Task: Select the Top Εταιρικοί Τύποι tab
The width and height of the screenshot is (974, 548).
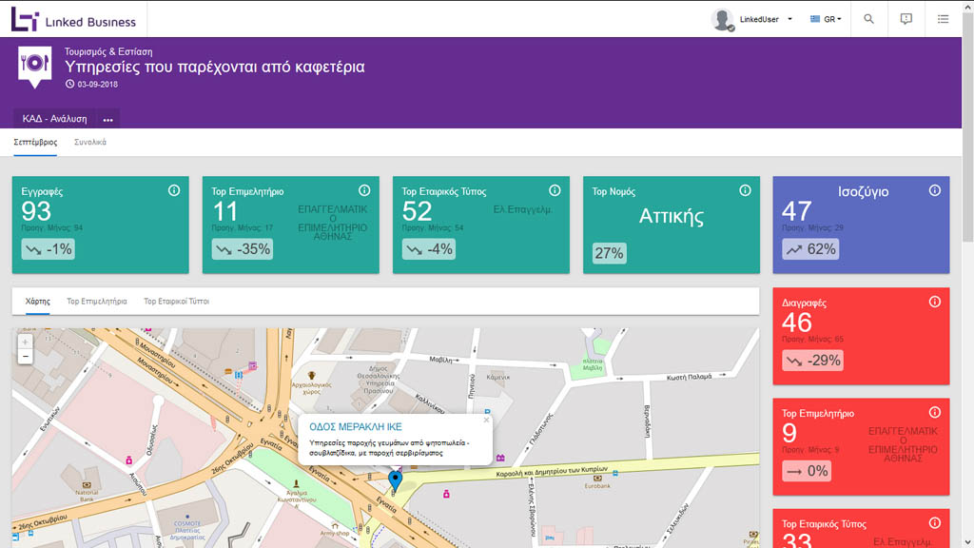Action: (x=176, y=302)
